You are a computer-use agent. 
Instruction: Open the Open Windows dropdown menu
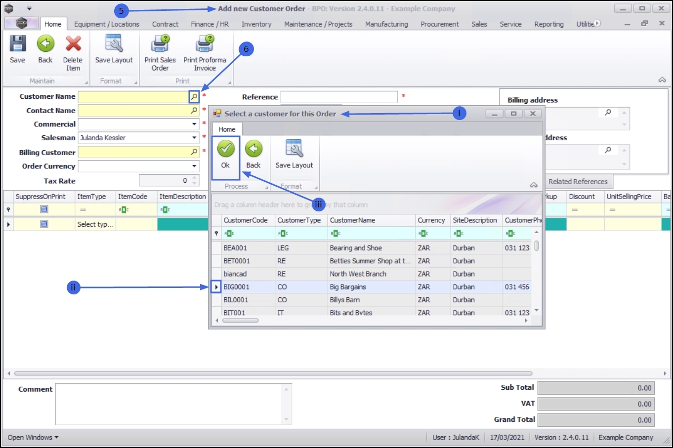point(33,438)
